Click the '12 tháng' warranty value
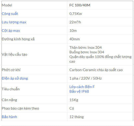134x126 pixels. click(x=76, y=117)
